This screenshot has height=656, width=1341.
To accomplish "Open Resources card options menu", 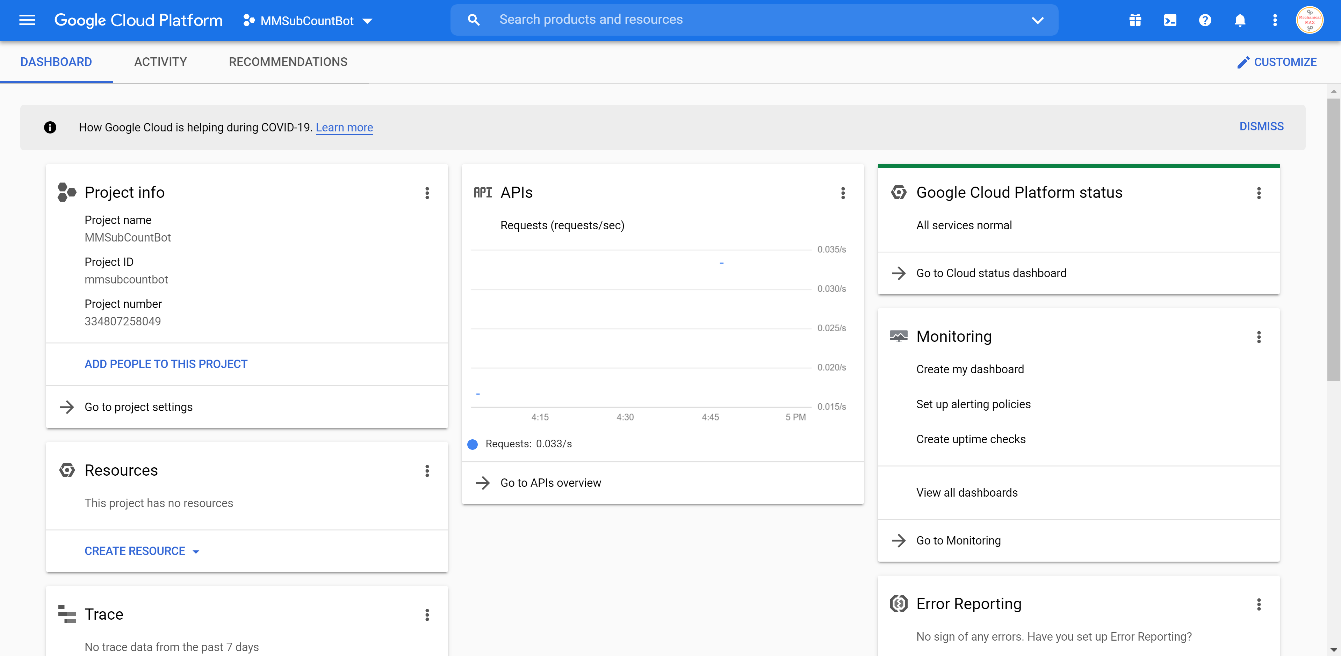I will 427,471.
